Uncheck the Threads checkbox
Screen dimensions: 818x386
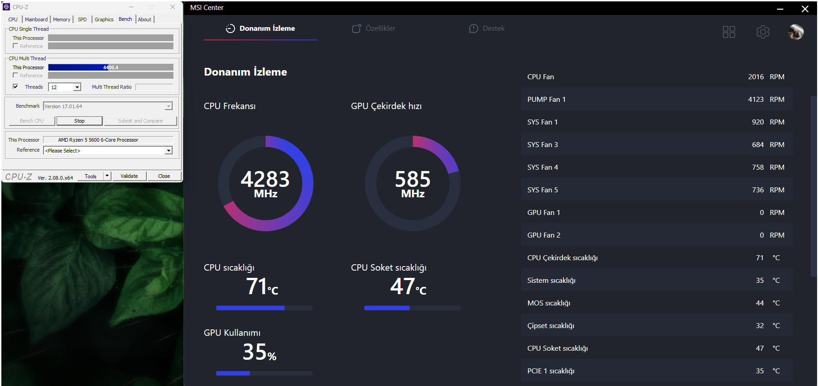pyautogui.click(x=15, y=86)
